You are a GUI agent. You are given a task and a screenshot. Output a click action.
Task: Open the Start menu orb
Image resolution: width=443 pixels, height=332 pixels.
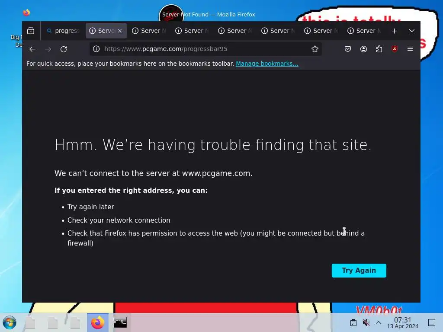[10, 322]
